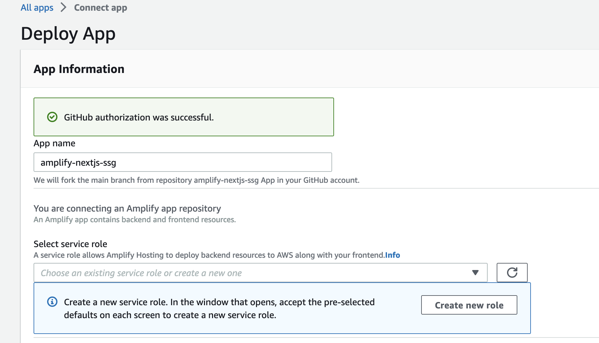Click inside the App name input field
The width and height of the screenshot is (599, 343).
(182, 162)
